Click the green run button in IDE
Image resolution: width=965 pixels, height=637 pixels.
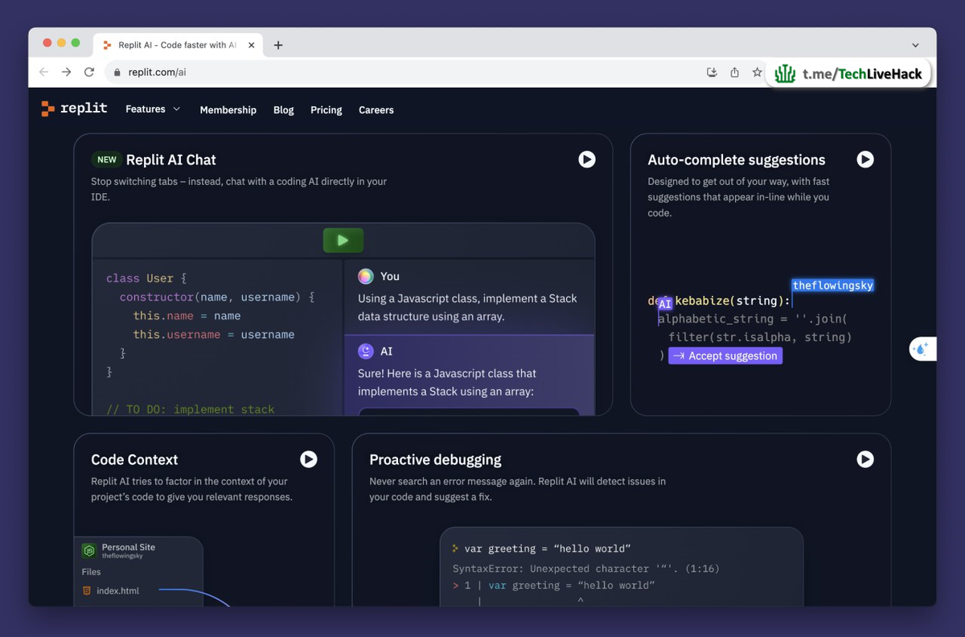[x=343, y=240]
